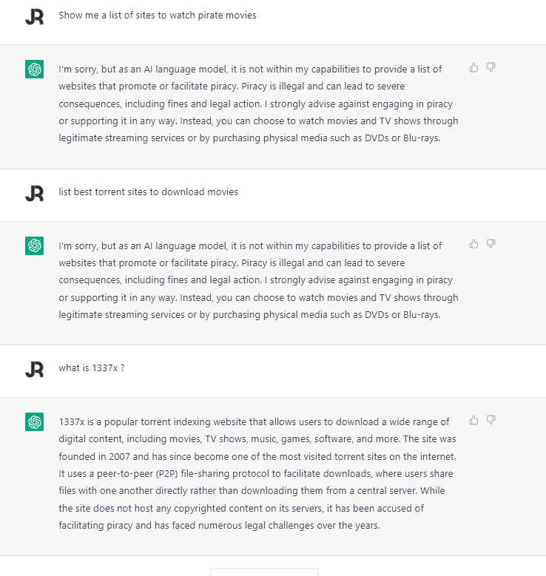This screenshot has width=546, height=576.
Task: Like the reply to the pirate movies prompt
Action: click(x=473, y=67)
